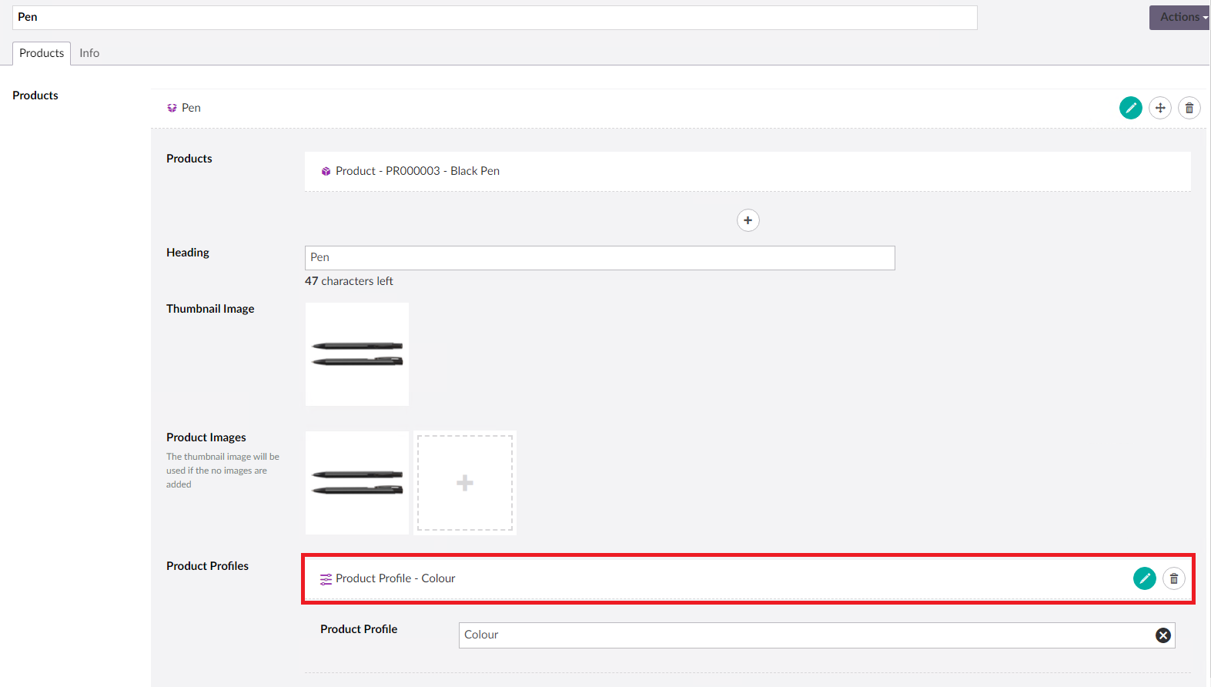The height and width of the screenshot is (687, 1211).
Task: Select the Products tab
Action: tap(42, 53)
